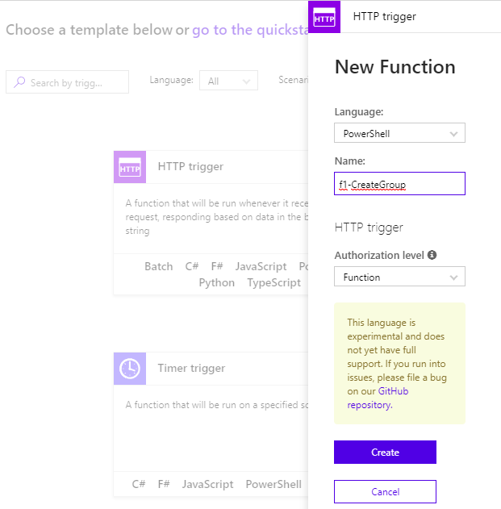Click the search magnifier icon

pos(19,82)
